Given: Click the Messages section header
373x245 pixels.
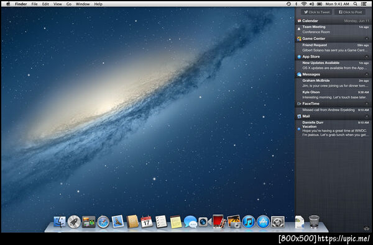Looking at the screenshot, I should pos(333,74).
